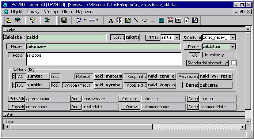The width and height of the screenshot is (254, 139).
Task: Click the Výroba (mzdy) label
Action: point(78,85)
